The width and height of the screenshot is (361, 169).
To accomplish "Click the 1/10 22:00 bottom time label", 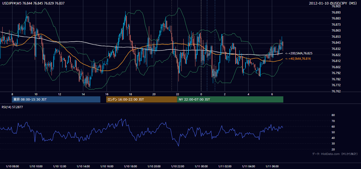I will pyautogui.click(x=177, y=166).
